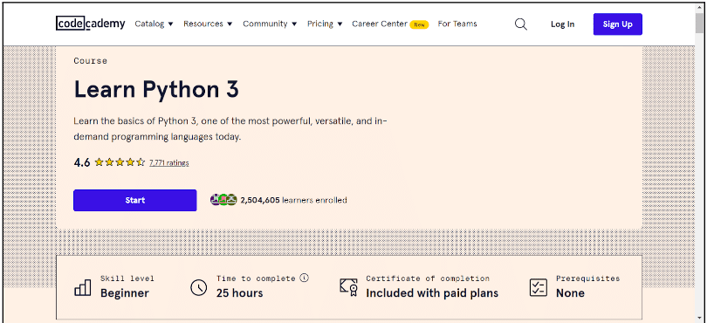Start the Learn Python 3 course

point(134,200)
